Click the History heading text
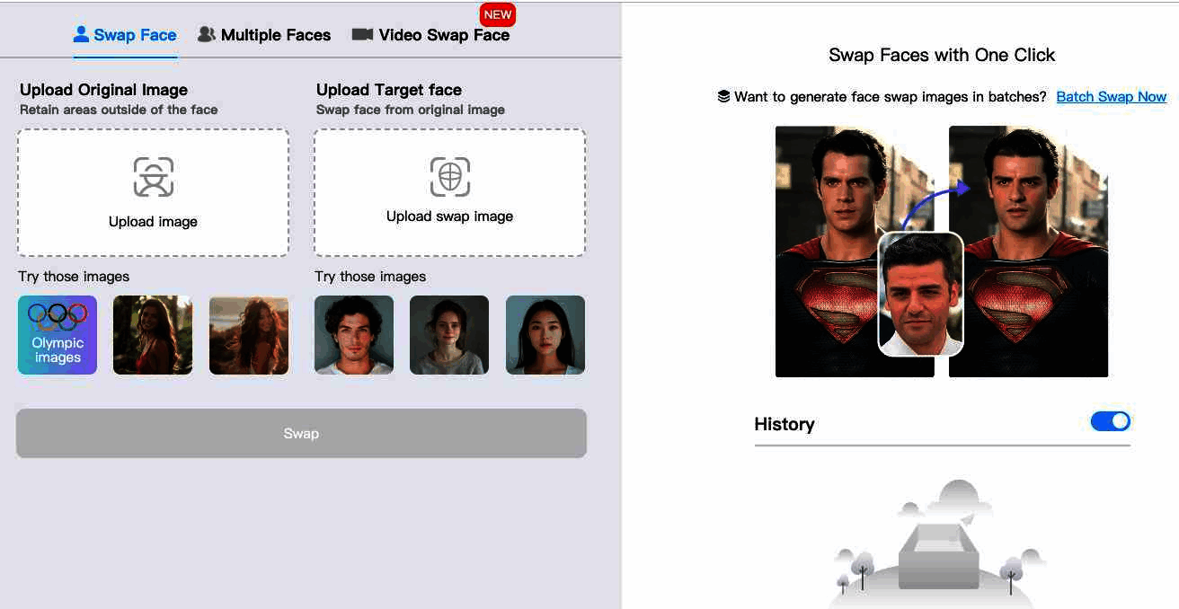1179x609 pixels. point(785,424)
